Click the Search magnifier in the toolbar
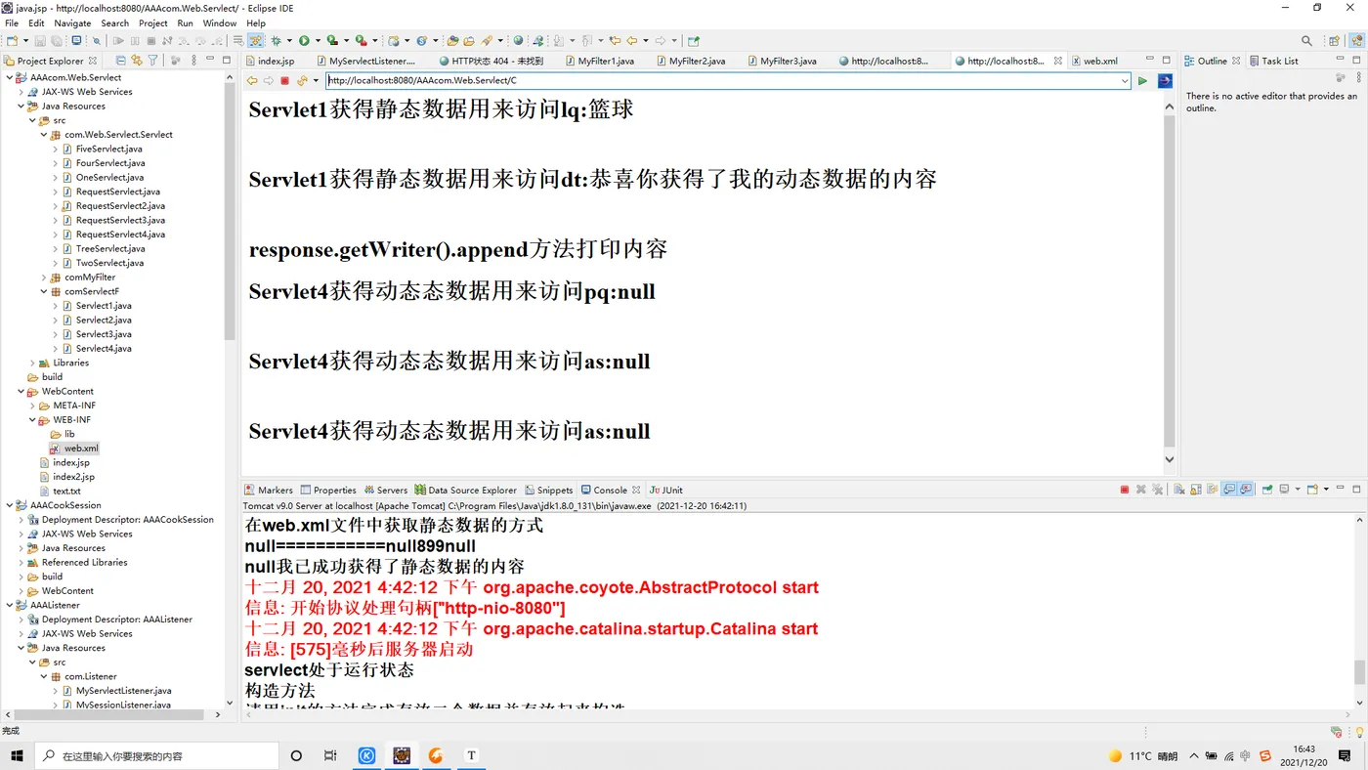Screen dimensions: 1368x770 1306,41
